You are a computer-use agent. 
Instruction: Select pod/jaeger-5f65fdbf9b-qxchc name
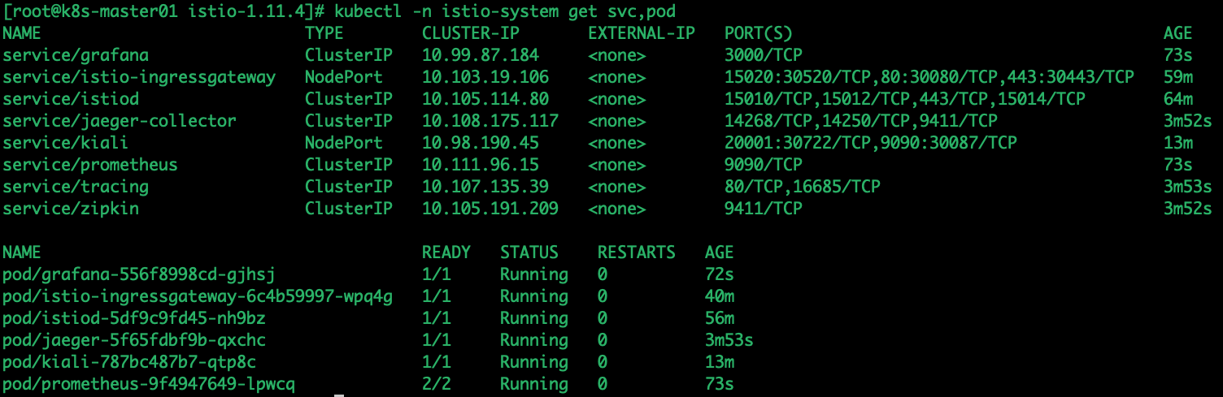point(134,340)
